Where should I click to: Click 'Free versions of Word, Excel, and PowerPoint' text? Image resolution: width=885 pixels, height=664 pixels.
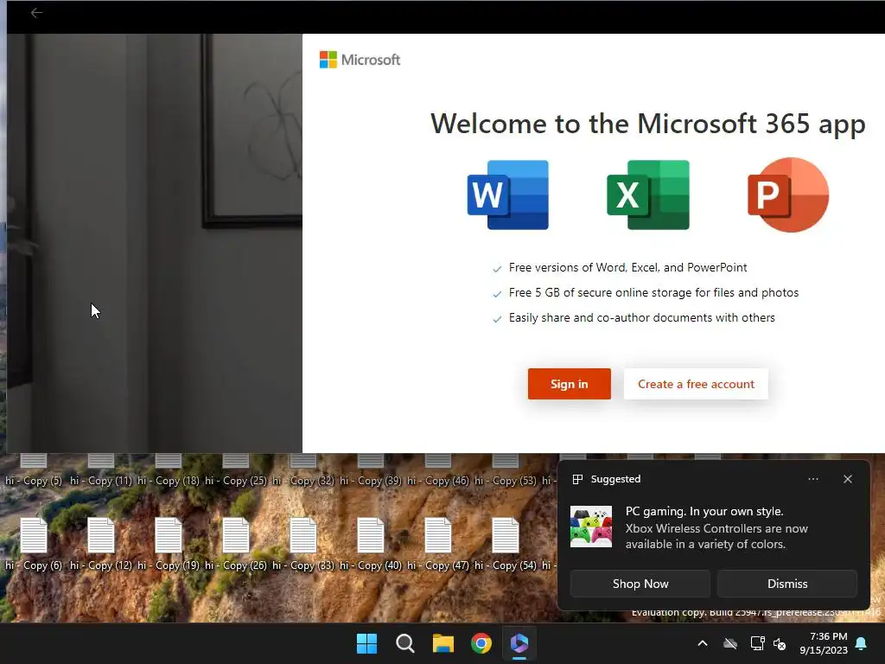[x=627, y=268]
